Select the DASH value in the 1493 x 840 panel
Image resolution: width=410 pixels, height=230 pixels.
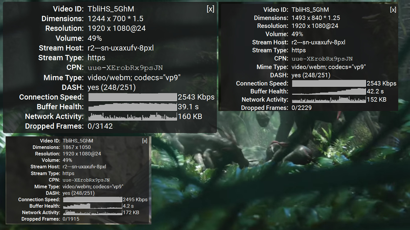[x=311, y=75]
